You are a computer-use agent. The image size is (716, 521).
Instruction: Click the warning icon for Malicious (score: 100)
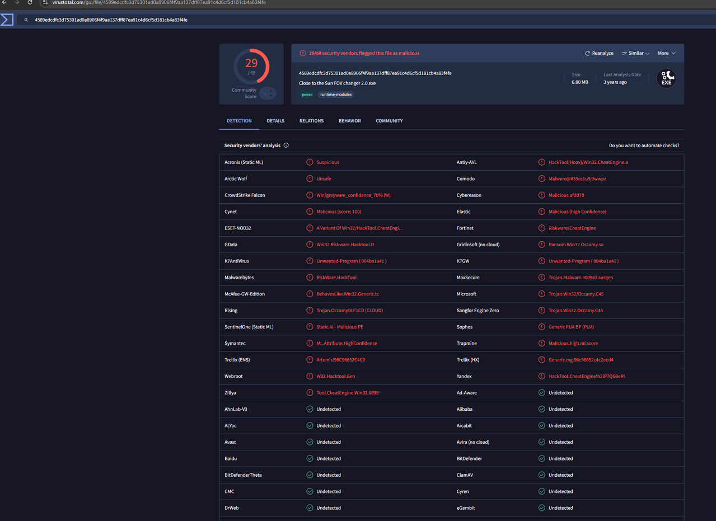pos(310,212)
